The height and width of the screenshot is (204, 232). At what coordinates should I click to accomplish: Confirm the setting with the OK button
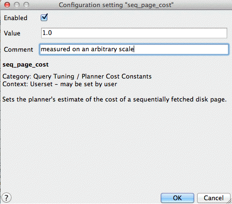[177, 198]
